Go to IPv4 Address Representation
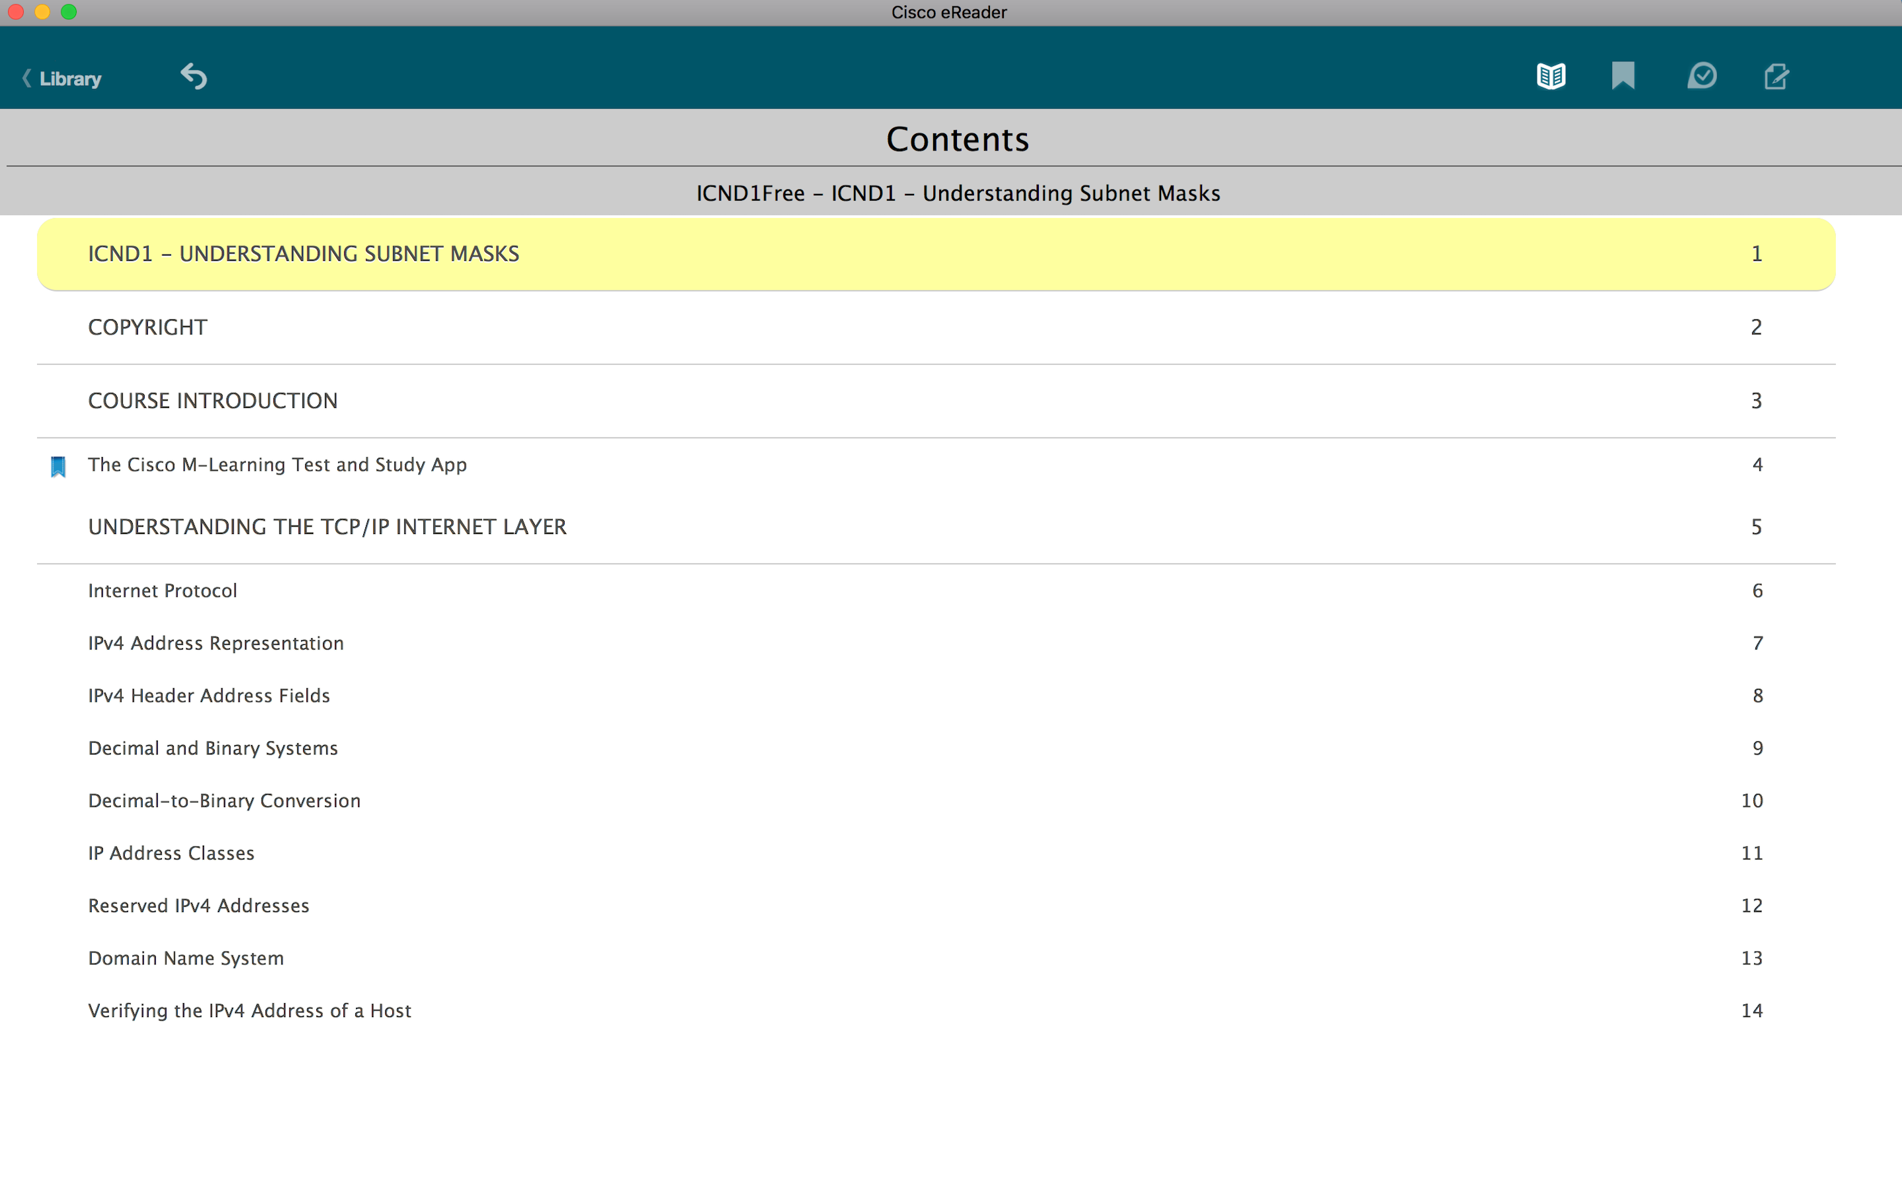Viewport: 1902px width, 1188px height. pos(215,643)
